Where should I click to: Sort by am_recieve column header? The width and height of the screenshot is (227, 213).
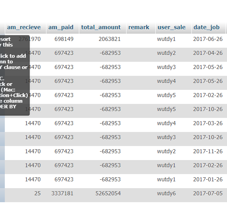[24, 27]
